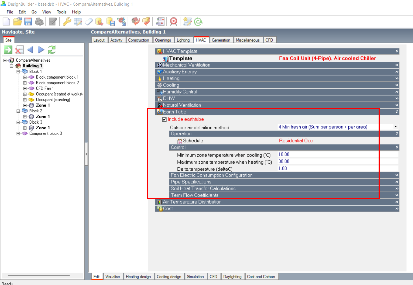The width and height of the screenshot is (413, 285).
Task: Expand Component block 3 tree node
Action: (18, 133)
